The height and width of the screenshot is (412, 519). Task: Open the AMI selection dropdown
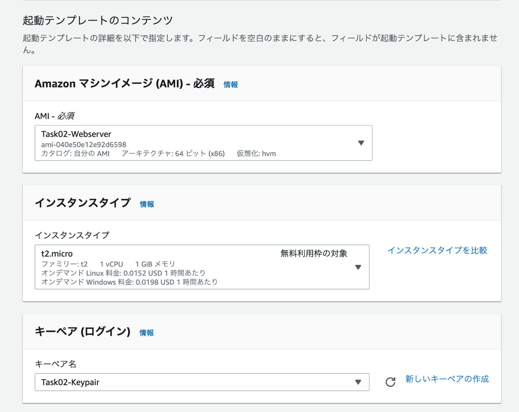click(203, 143)
